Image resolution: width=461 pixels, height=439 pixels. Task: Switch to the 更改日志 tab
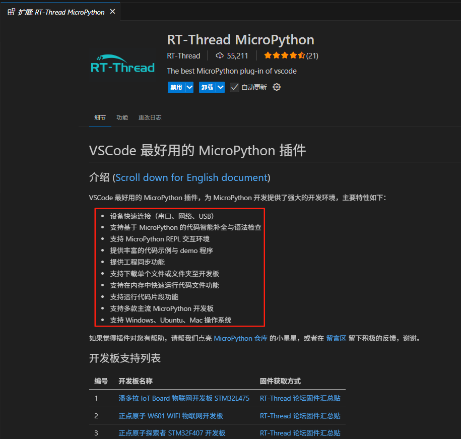tap(150, 117)
